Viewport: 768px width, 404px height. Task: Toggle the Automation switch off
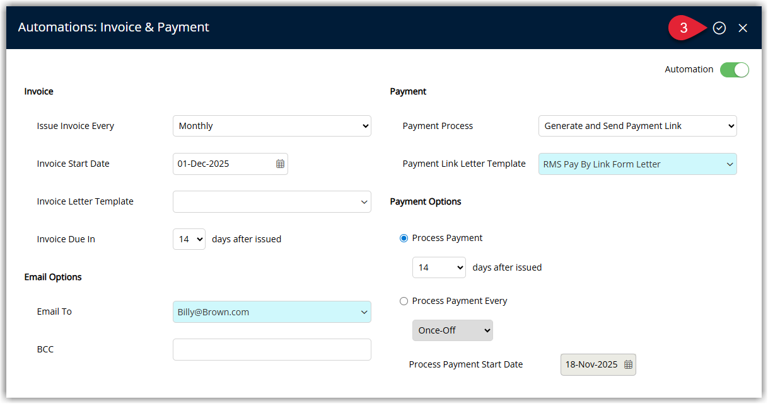tap(735, 70)
